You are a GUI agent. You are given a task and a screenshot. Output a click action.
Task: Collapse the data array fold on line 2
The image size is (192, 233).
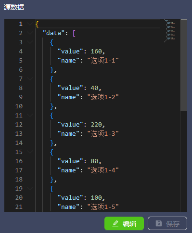(30, 33)
